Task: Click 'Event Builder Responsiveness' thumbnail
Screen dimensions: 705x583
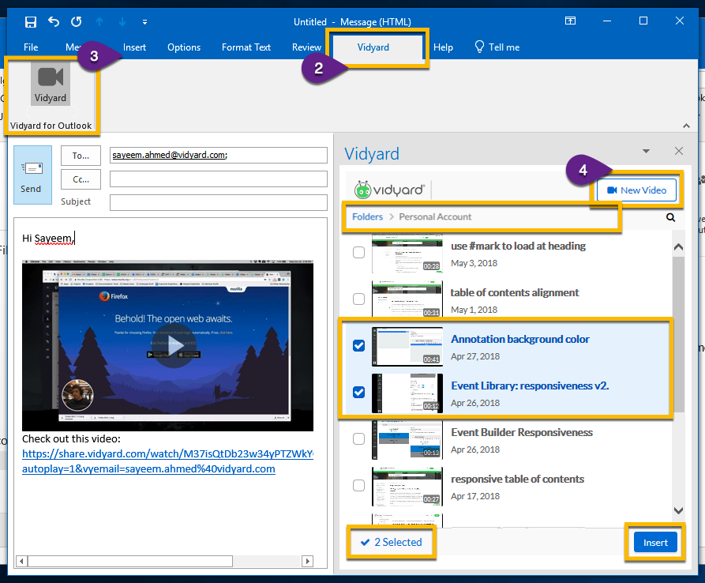Action: tap(407, 439)
